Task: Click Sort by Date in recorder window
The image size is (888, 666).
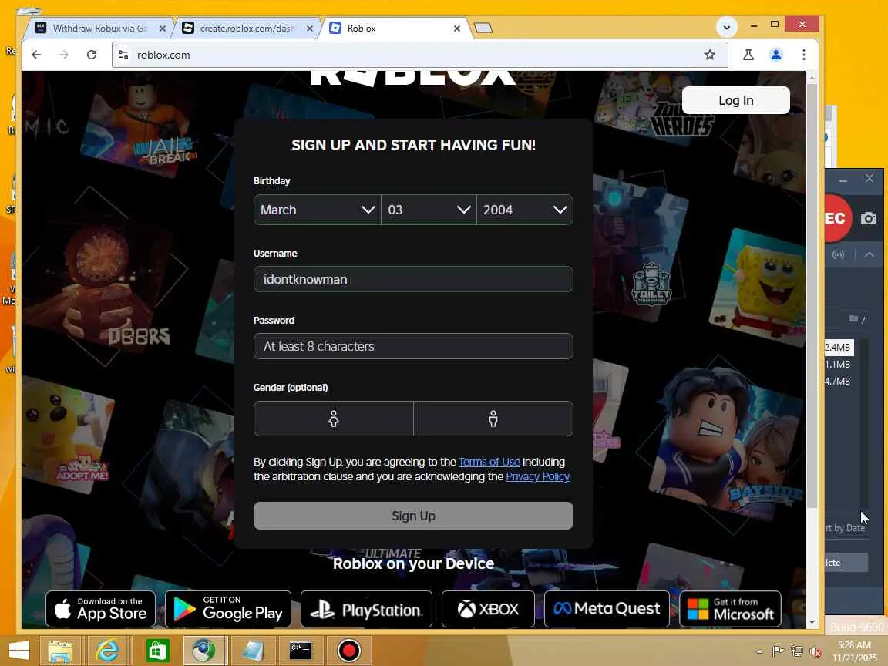Action: click(x=845, y=528)
